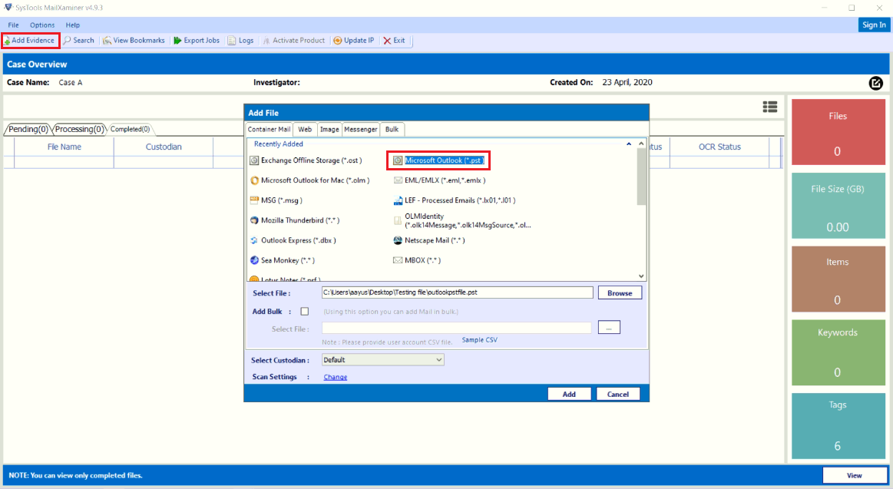Open the Sample CSV link
Screen dimensions: 893x489
point(480,340)
